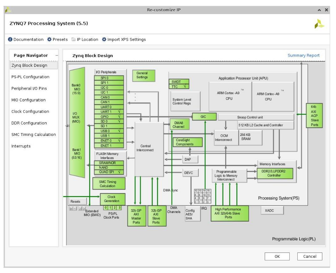Close the Re-customize IP window

coord(327,10)
